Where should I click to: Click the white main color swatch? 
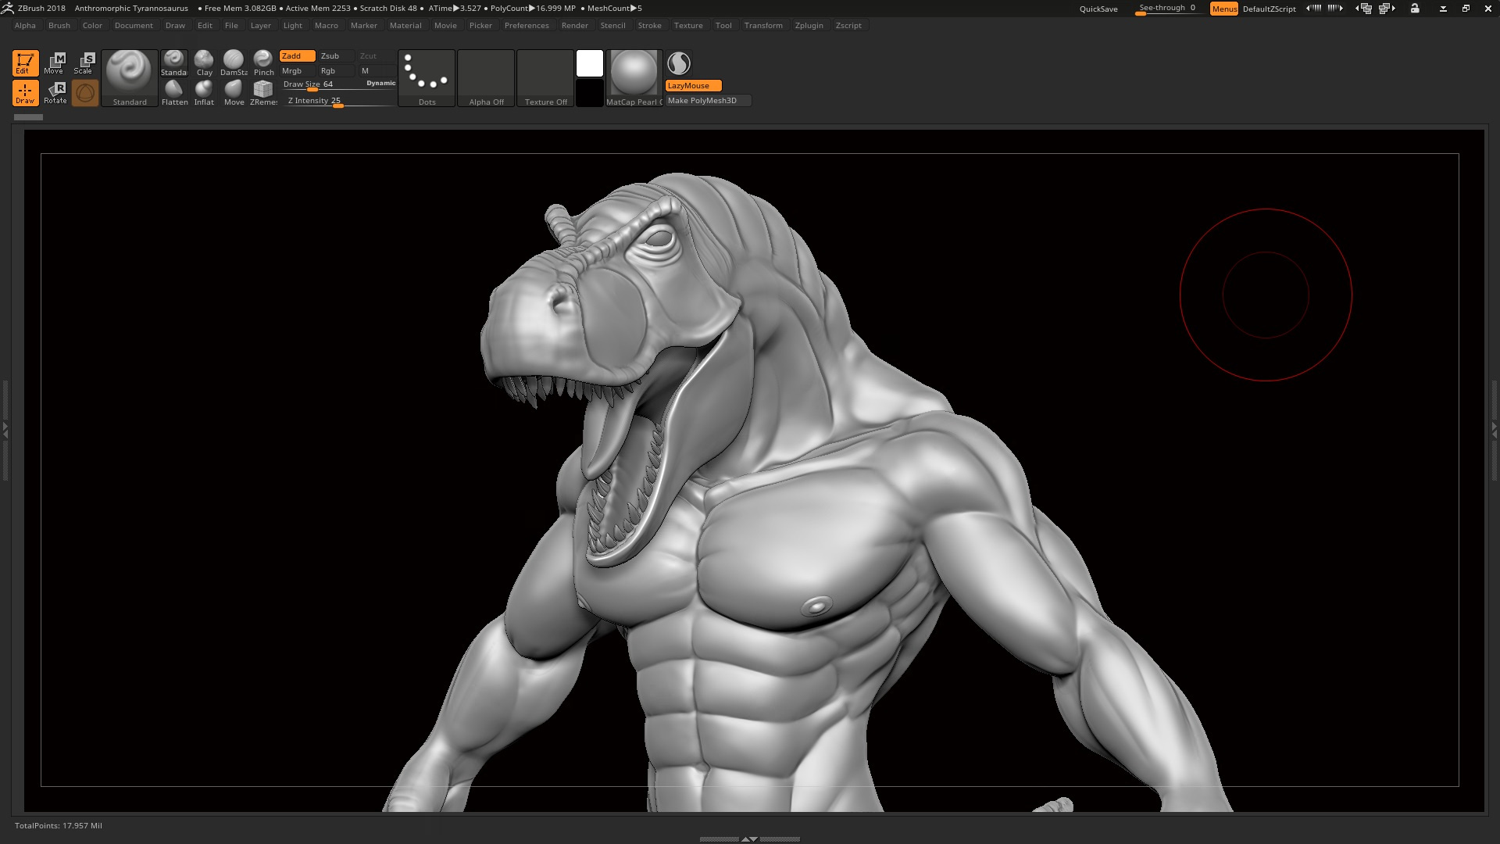pos(590,63)
